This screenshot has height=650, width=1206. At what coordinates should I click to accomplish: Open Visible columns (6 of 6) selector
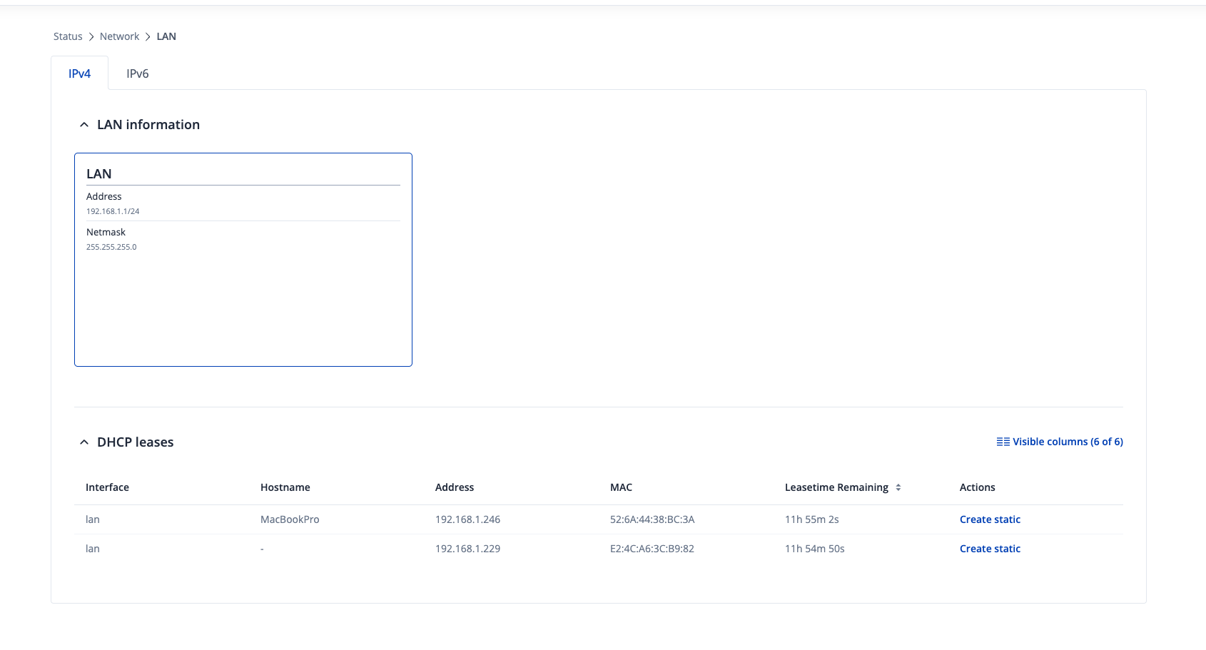[1067, 442]
